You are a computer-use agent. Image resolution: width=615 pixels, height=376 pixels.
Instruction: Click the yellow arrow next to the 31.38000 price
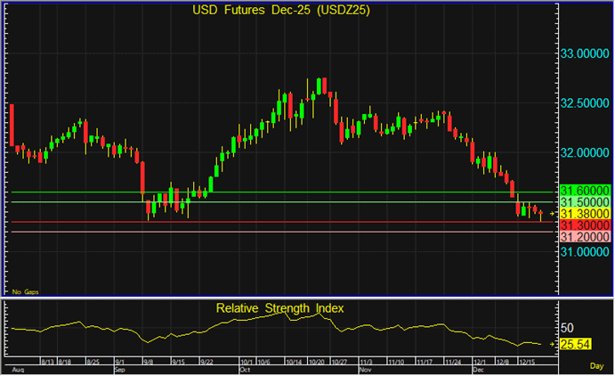[552, 215]
